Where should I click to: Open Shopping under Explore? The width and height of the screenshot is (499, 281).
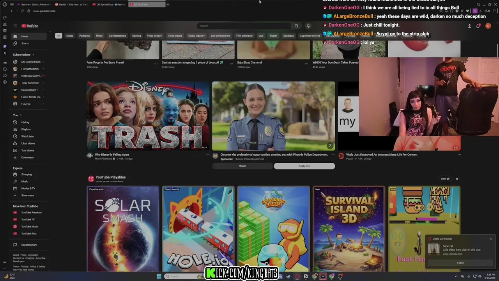[29, 174]
